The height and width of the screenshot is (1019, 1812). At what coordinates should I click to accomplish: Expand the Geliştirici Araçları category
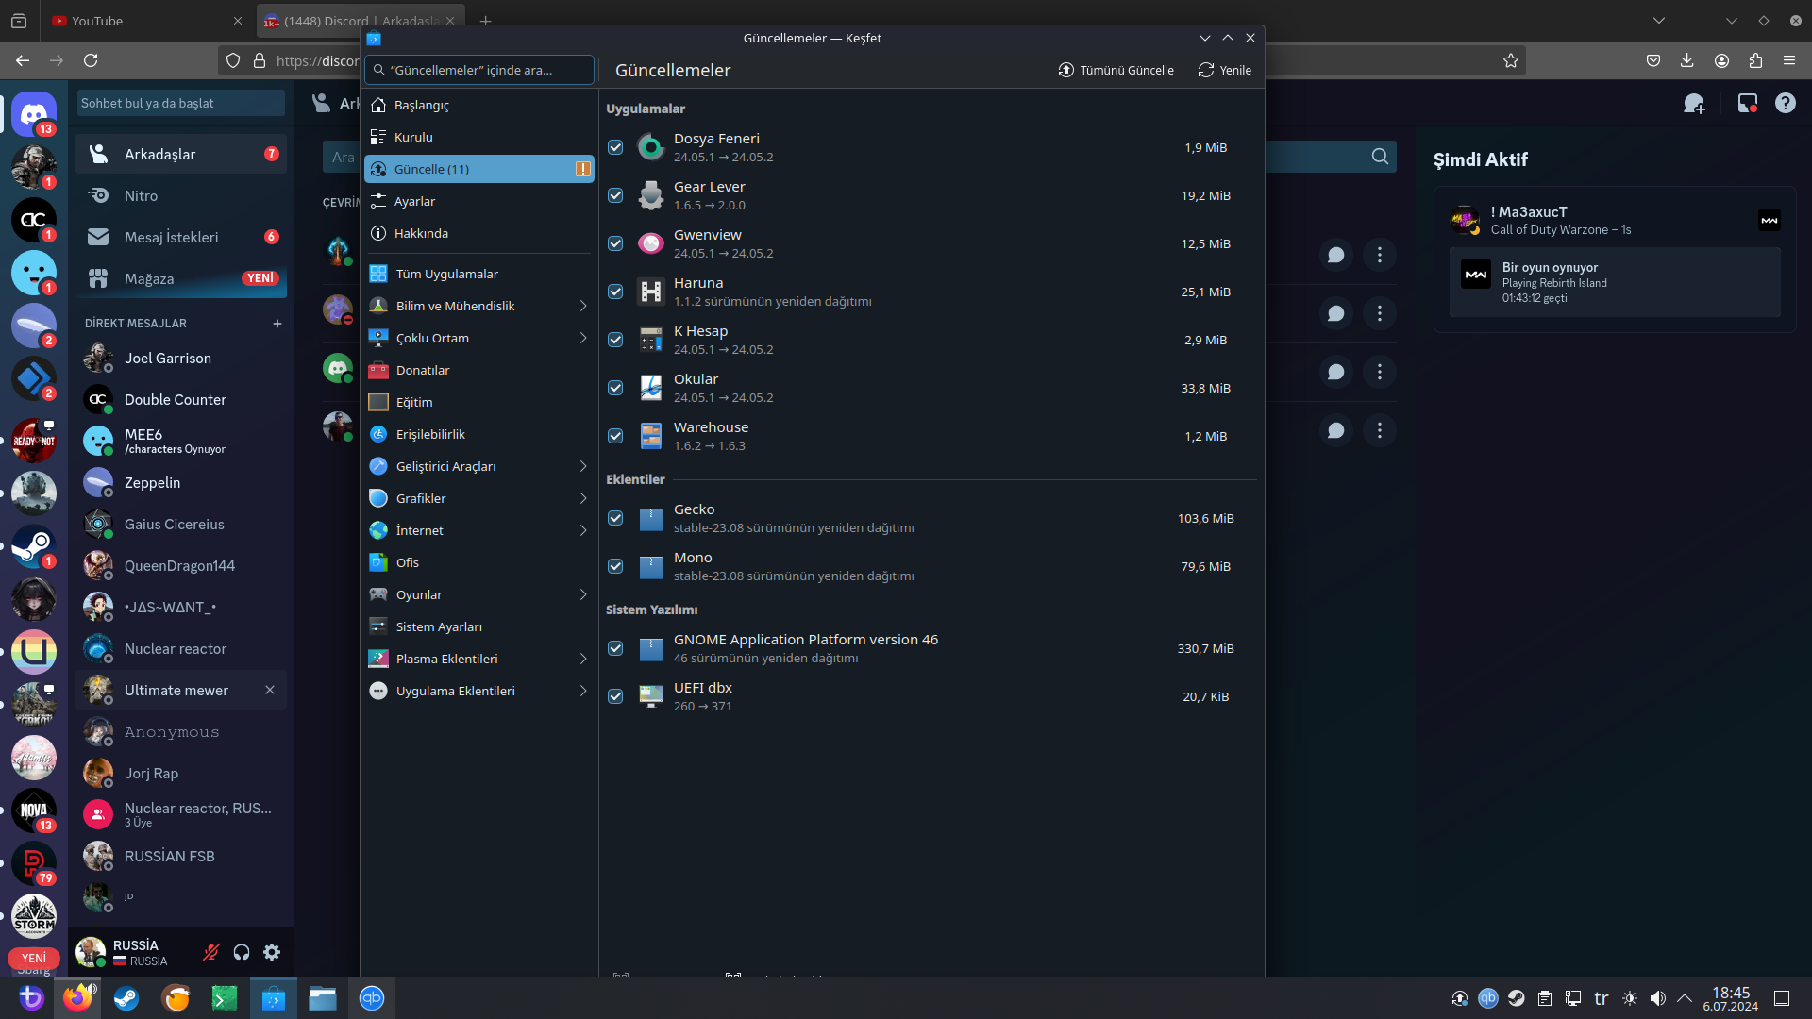(479, 467)
